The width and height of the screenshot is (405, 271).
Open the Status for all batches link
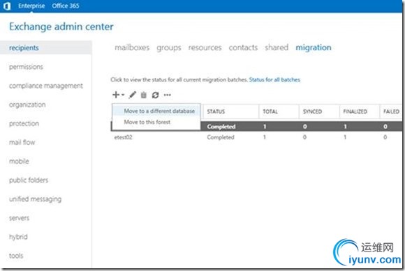274,79
